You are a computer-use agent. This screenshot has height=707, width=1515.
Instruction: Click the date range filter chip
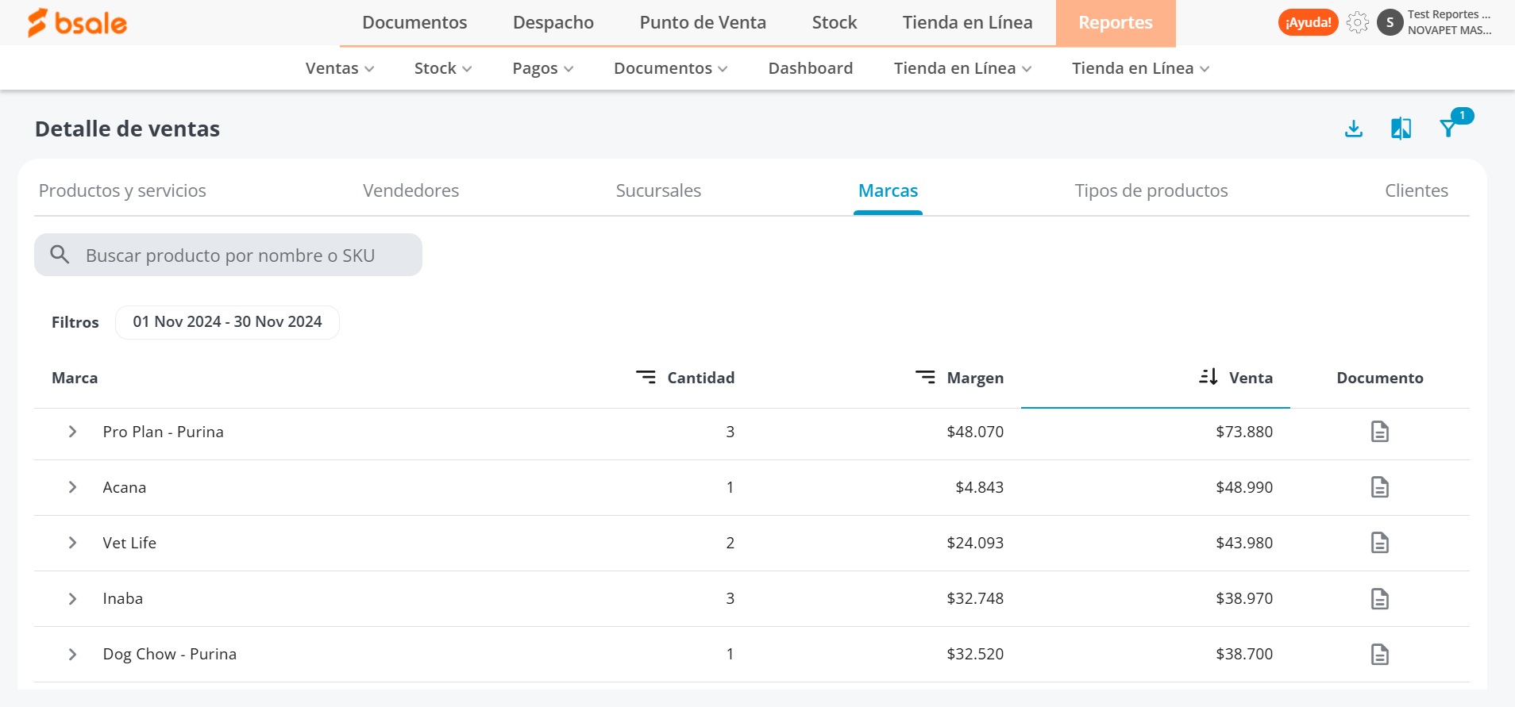click(x=227, y=322)
